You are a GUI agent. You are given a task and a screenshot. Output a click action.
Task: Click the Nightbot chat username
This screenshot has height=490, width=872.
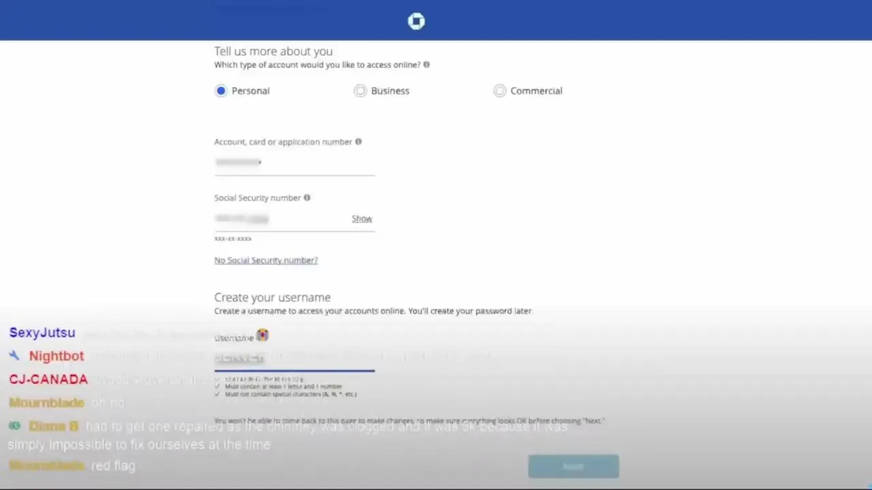click(x=57, y=356)
